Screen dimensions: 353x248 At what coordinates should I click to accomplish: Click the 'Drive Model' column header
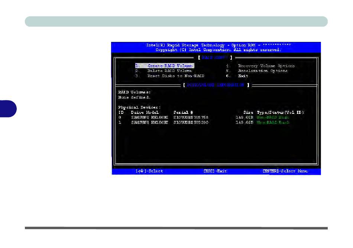145,112
